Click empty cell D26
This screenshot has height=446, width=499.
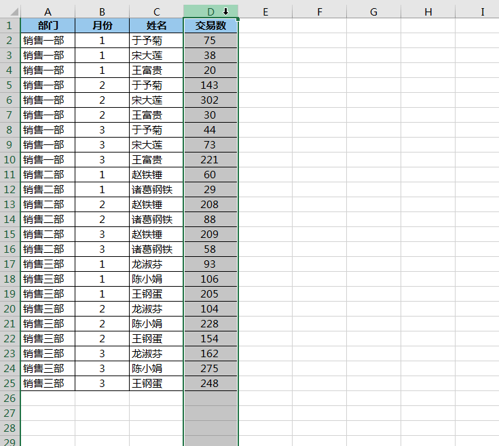[210, 398]
